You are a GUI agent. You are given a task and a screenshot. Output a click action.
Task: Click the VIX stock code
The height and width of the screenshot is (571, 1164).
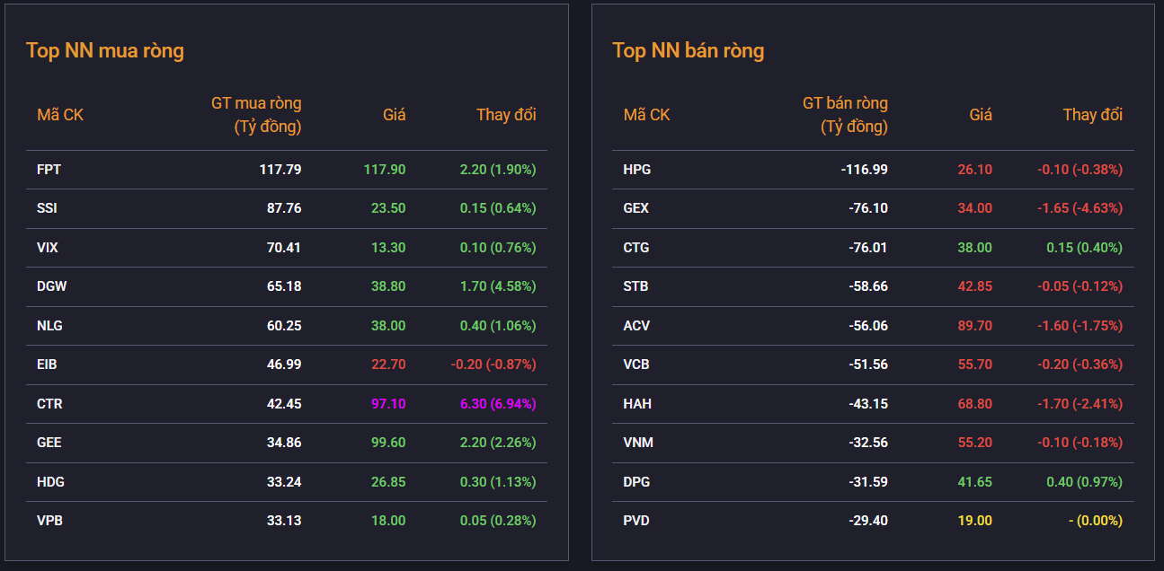(48, 247)
